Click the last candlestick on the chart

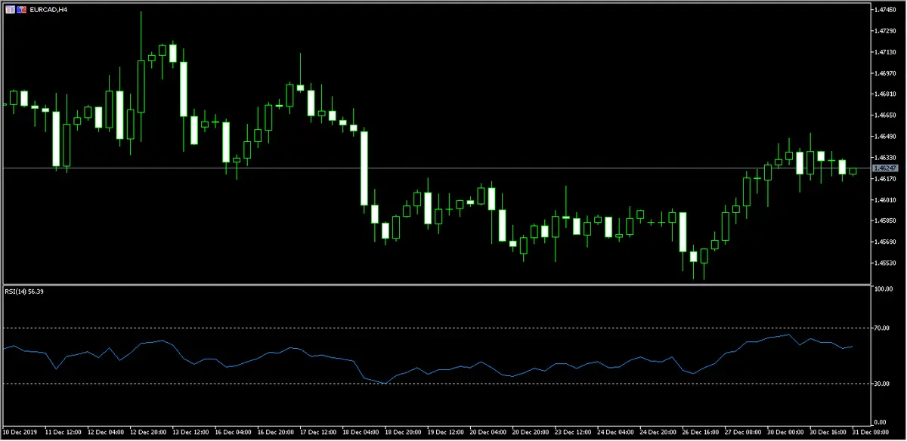(x=853, y=171)
